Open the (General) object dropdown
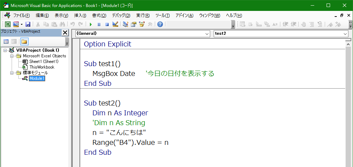 pyautogui.click(x=142, y=34)
